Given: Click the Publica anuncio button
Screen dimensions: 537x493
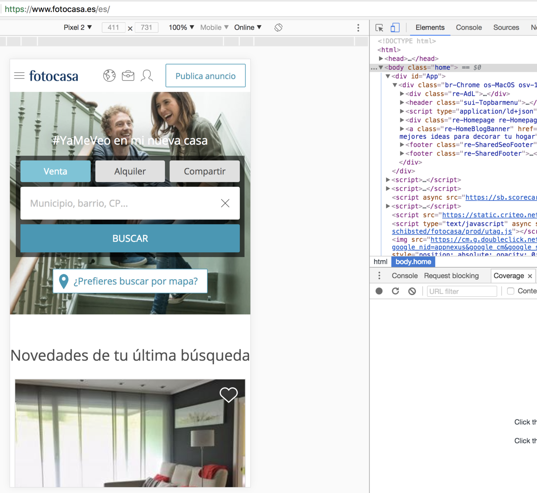Looking at the screenshot, I should 205,76.
